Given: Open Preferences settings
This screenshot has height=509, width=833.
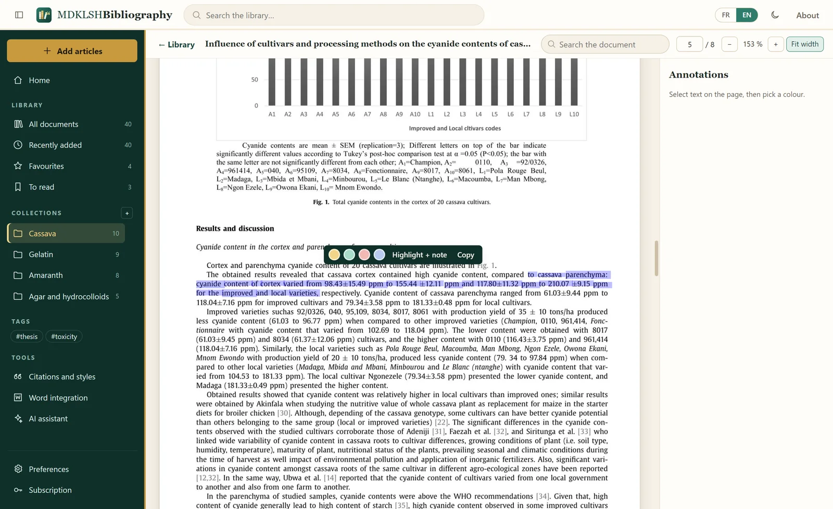Looking at the screenshot, I should pos(72,469).
